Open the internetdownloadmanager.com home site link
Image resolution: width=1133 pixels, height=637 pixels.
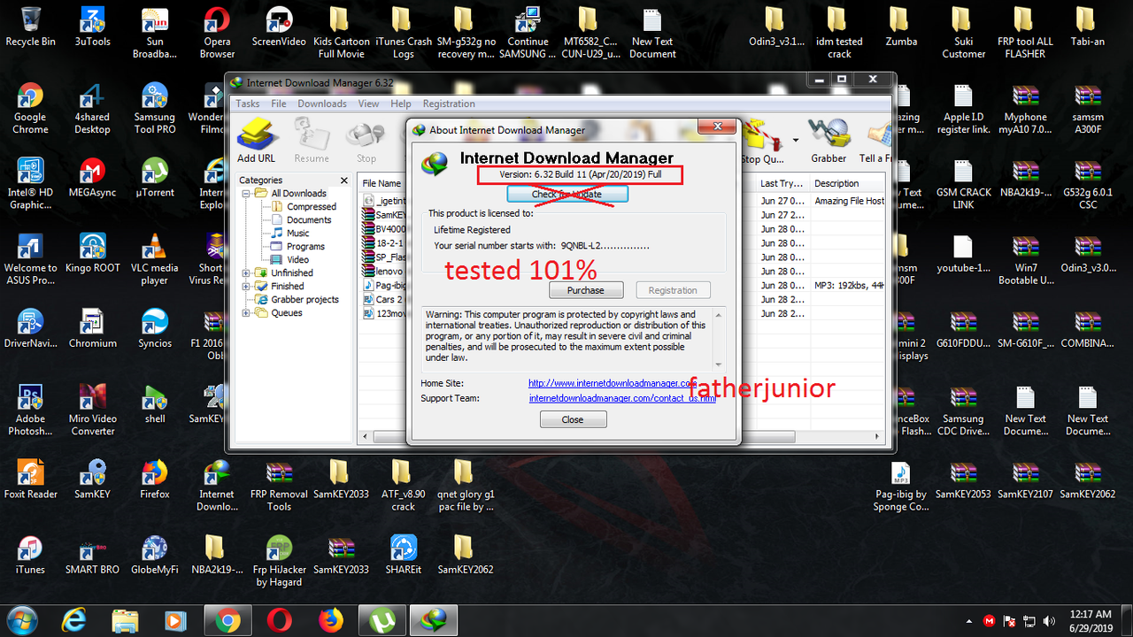pos(613,384)
